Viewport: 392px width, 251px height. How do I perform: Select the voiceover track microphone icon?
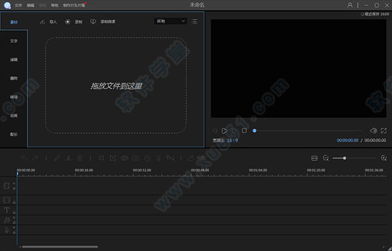point(7,230)
